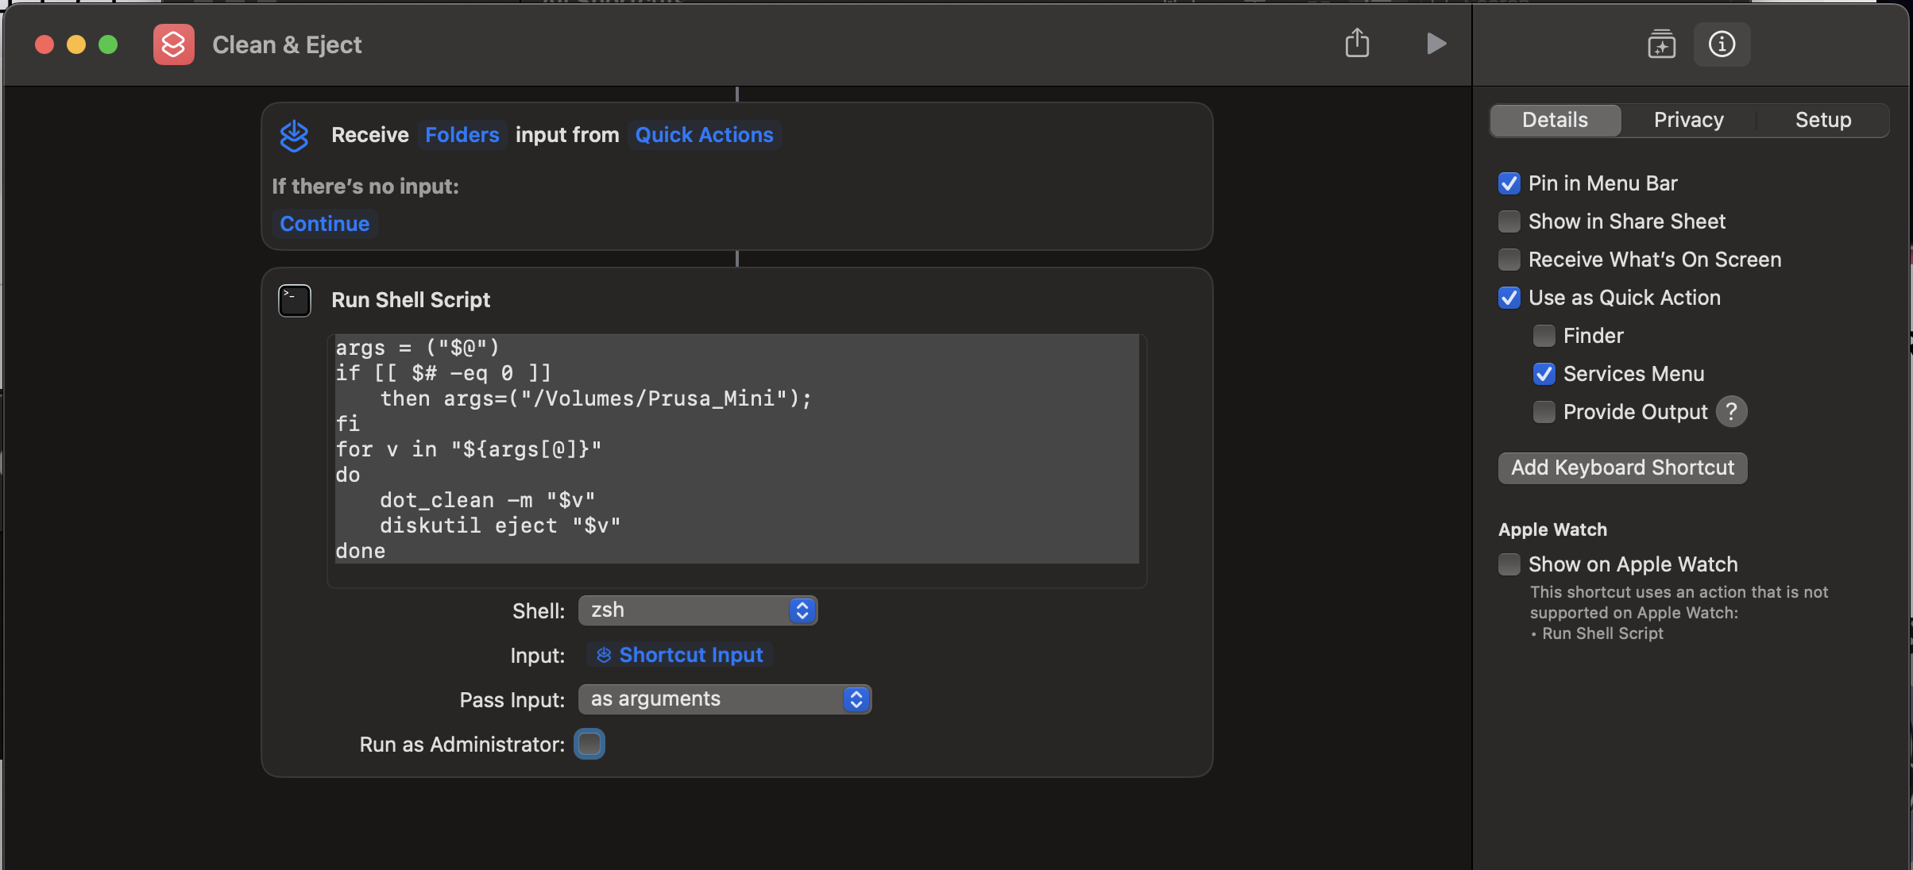Click the Continue no-input option
Viewport: 1913px width, 870px height.
pos(324,224)
